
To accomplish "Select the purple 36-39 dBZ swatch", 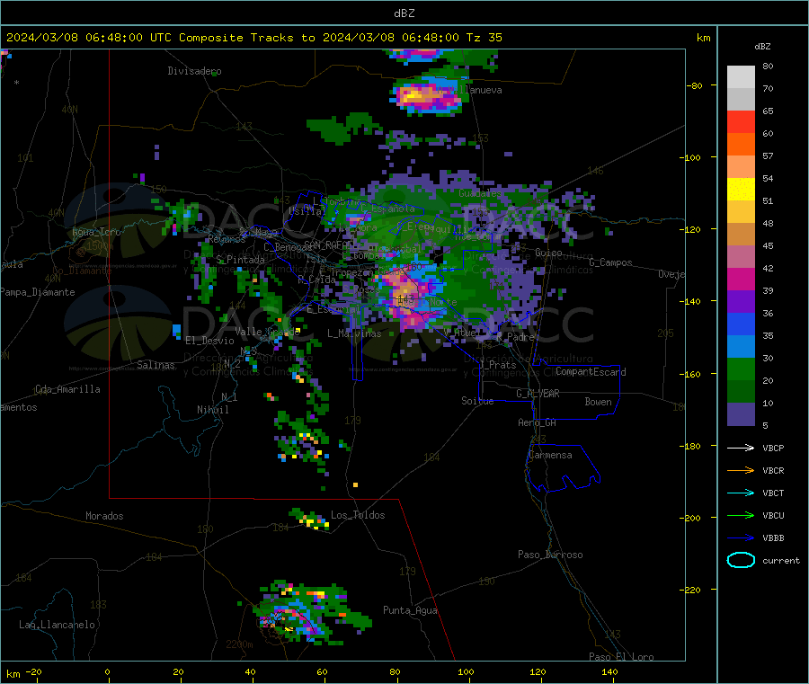I will tap(741, 302).
